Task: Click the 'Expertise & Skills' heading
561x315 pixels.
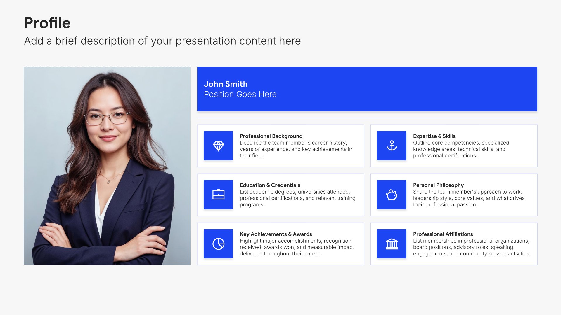Action: pos(434,136)
